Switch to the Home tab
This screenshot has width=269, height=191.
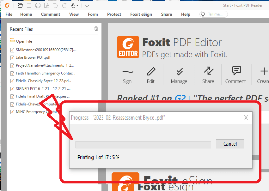[26, 15]
